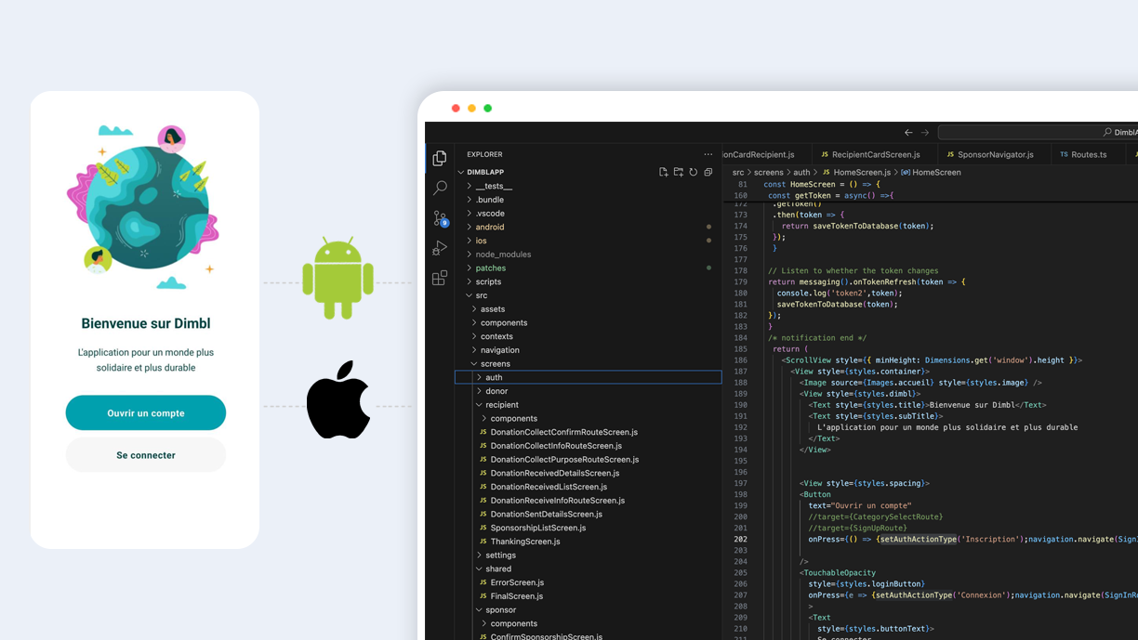Refresh the Explorer file tree
The width and height of the screenshot is (1138, 640).
pos(693,172)
